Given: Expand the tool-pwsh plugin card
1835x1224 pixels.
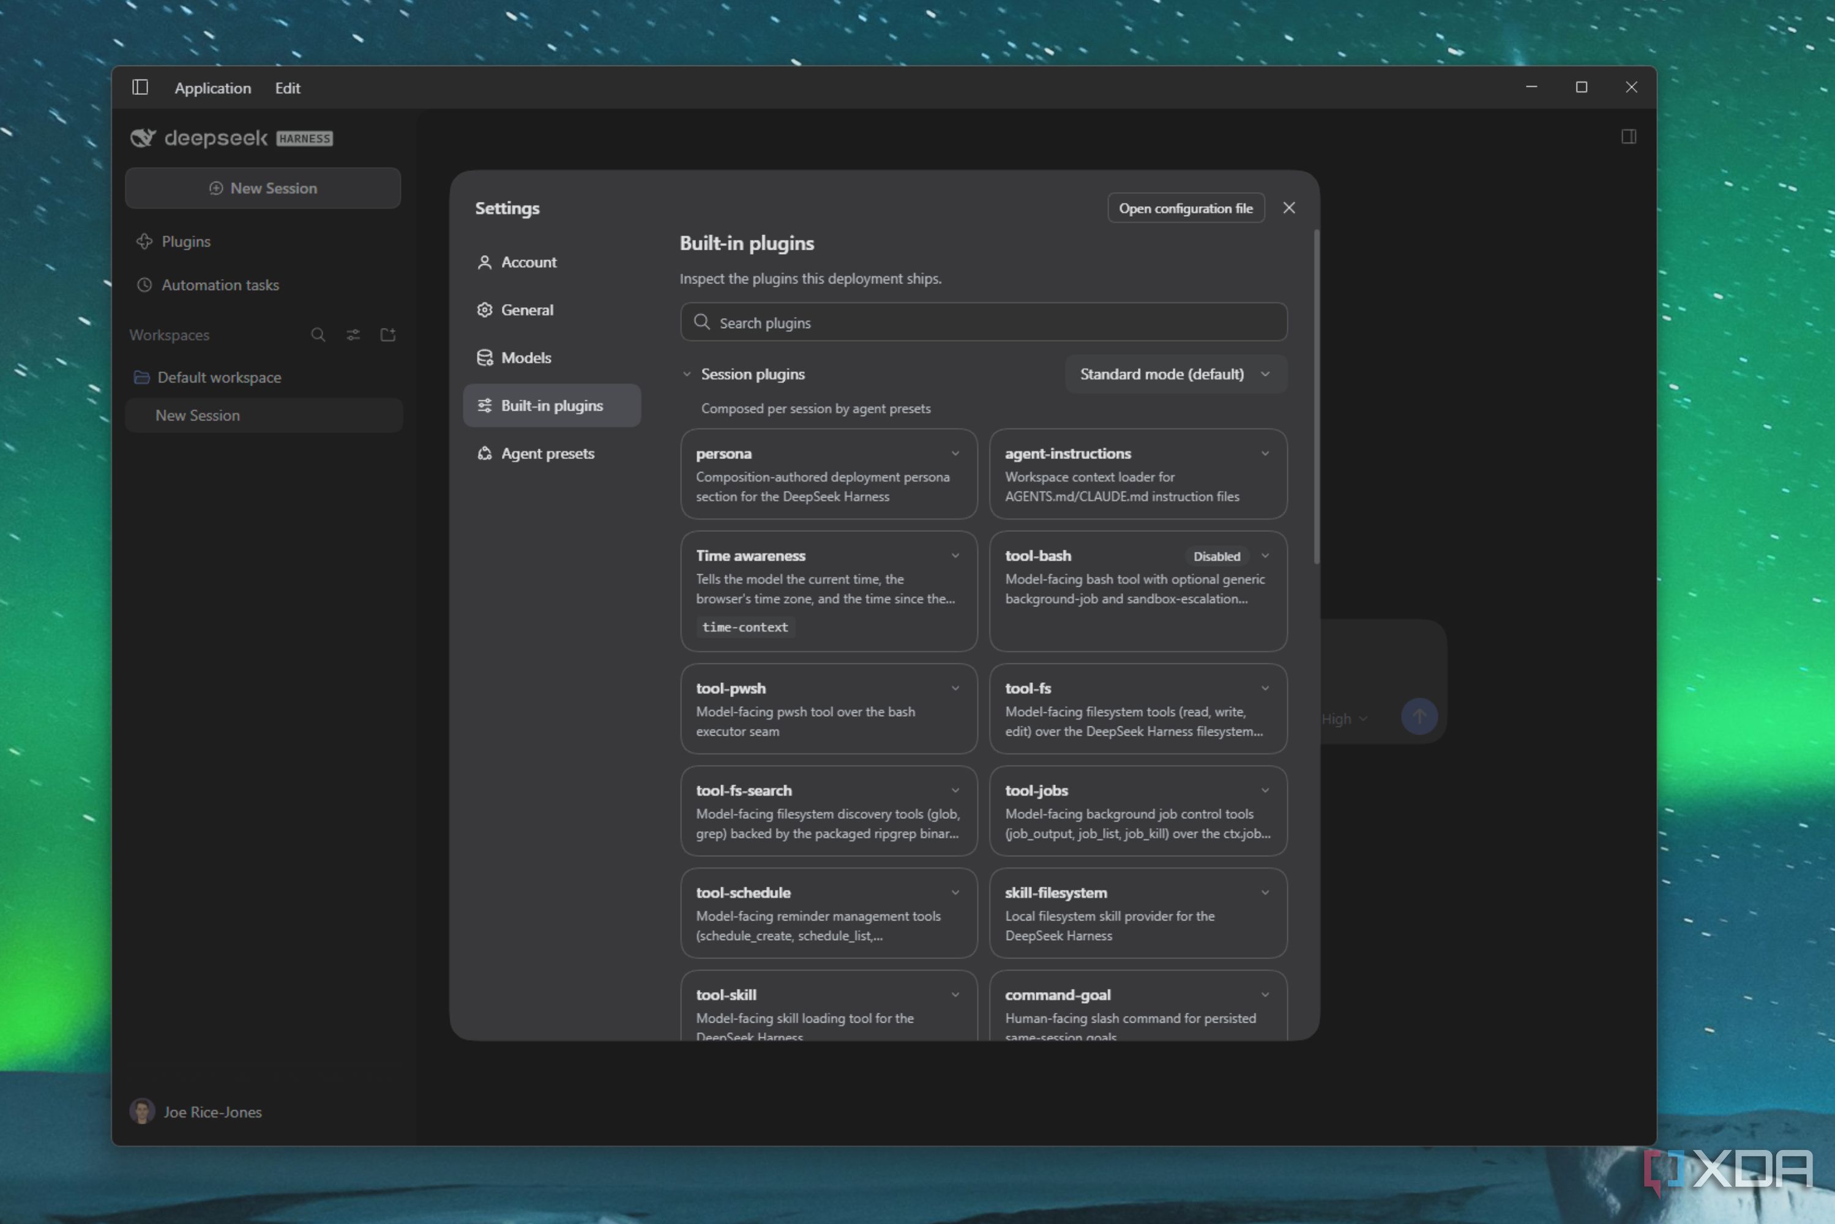Looking at the screenshot, I should click(955, 688).
